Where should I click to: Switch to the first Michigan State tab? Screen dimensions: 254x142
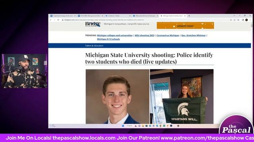[63, 16]
